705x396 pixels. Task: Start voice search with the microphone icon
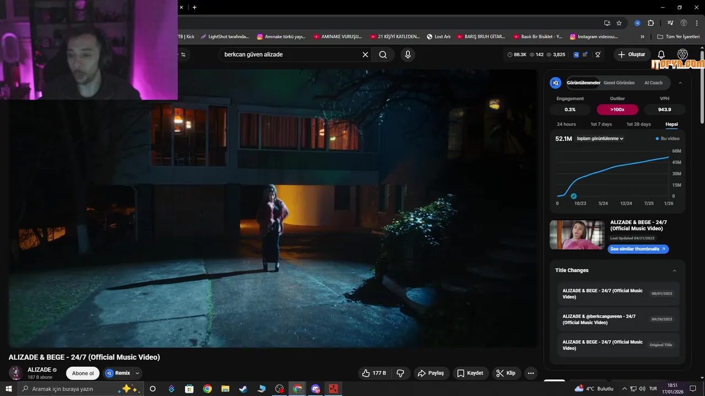(408, 54)
